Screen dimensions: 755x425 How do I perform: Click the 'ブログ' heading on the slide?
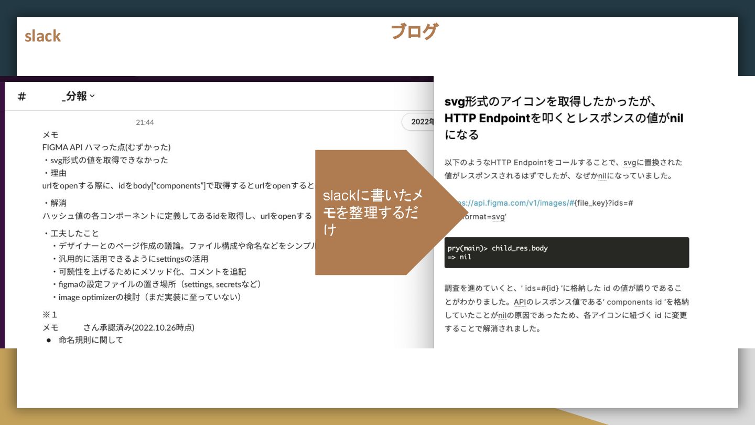(x=414, y=31)
